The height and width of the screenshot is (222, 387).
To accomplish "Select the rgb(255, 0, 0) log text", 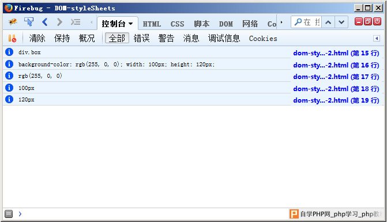I will (40, 76).
